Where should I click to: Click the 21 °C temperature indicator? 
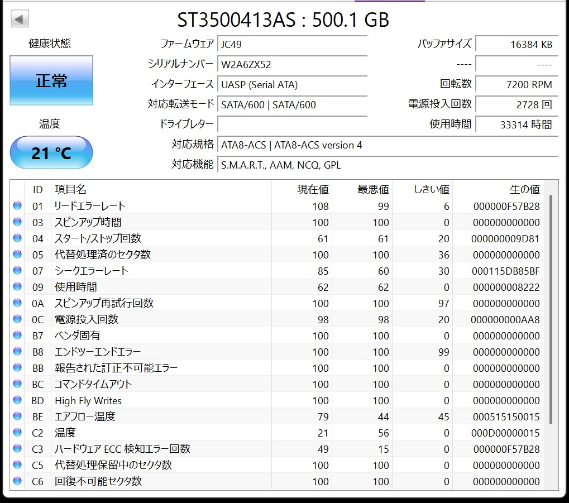point(51,152)
